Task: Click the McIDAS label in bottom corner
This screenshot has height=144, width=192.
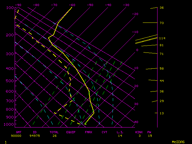Action: click(x=178, y=142)
